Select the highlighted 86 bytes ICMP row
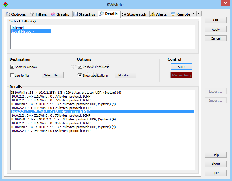232x181 pixels. tap(103, 112)
